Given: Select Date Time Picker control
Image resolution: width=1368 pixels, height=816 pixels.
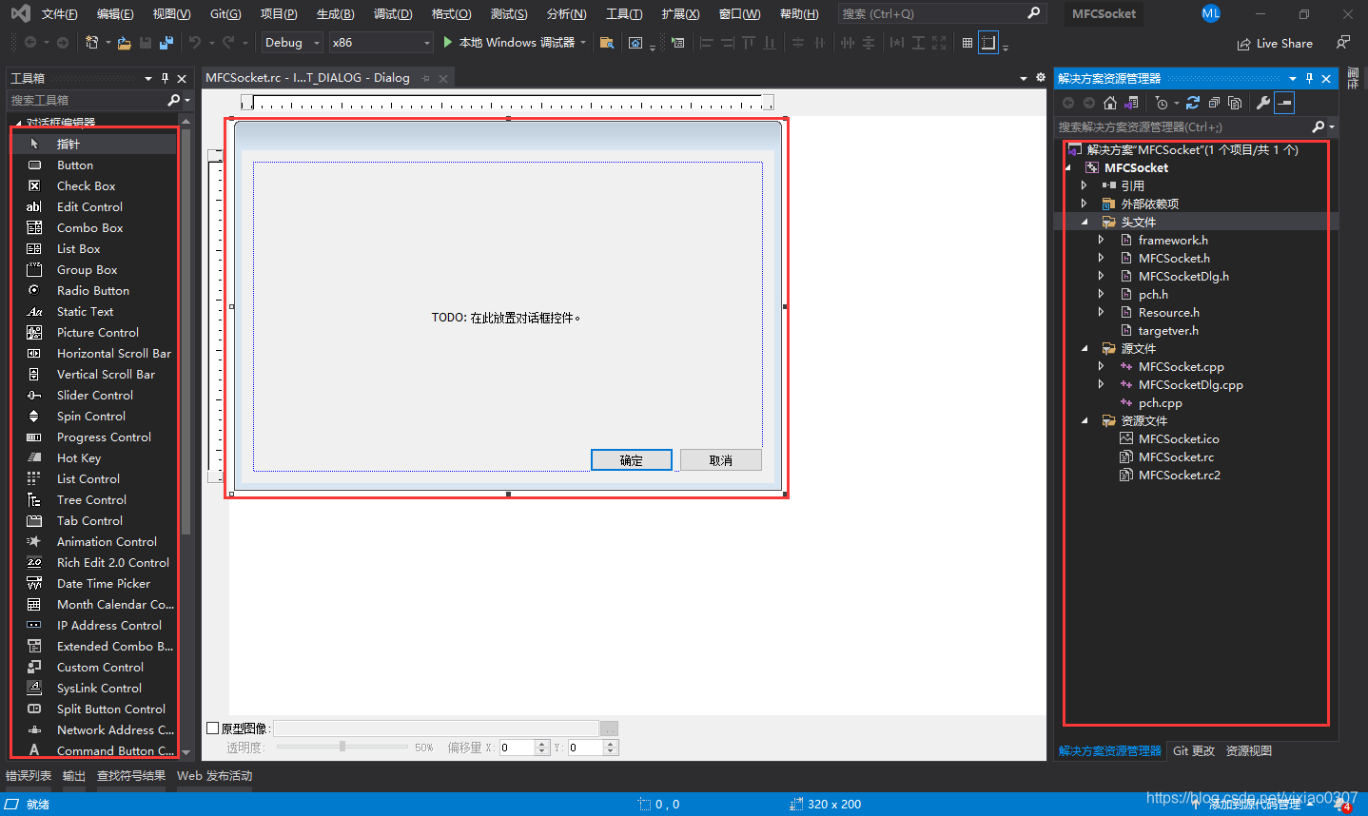Looking at the screenshot, I should [x=93, y=583].
